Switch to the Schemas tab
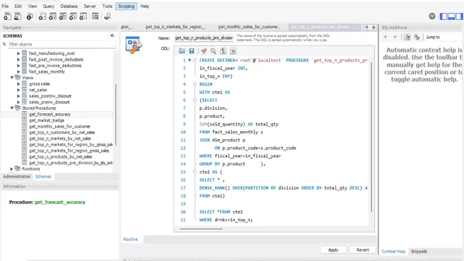464x261 pixels. coord(44,176)
